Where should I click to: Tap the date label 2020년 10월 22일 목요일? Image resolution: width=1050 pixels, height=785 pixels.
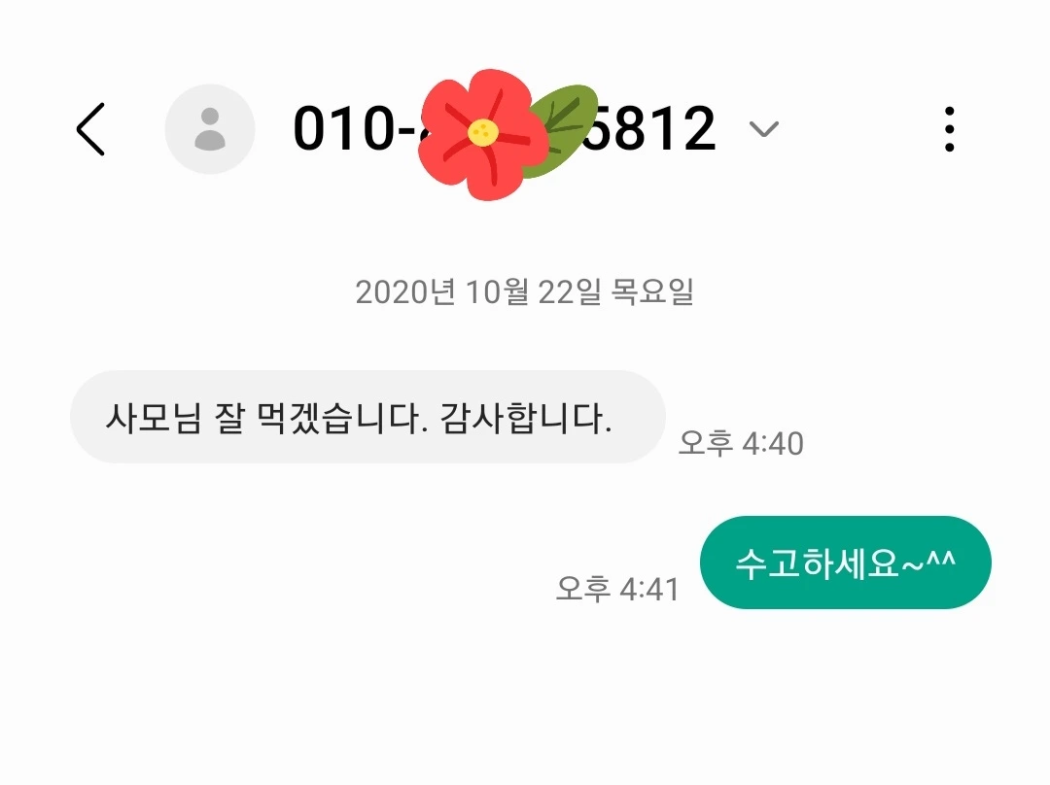pos(524,292)
